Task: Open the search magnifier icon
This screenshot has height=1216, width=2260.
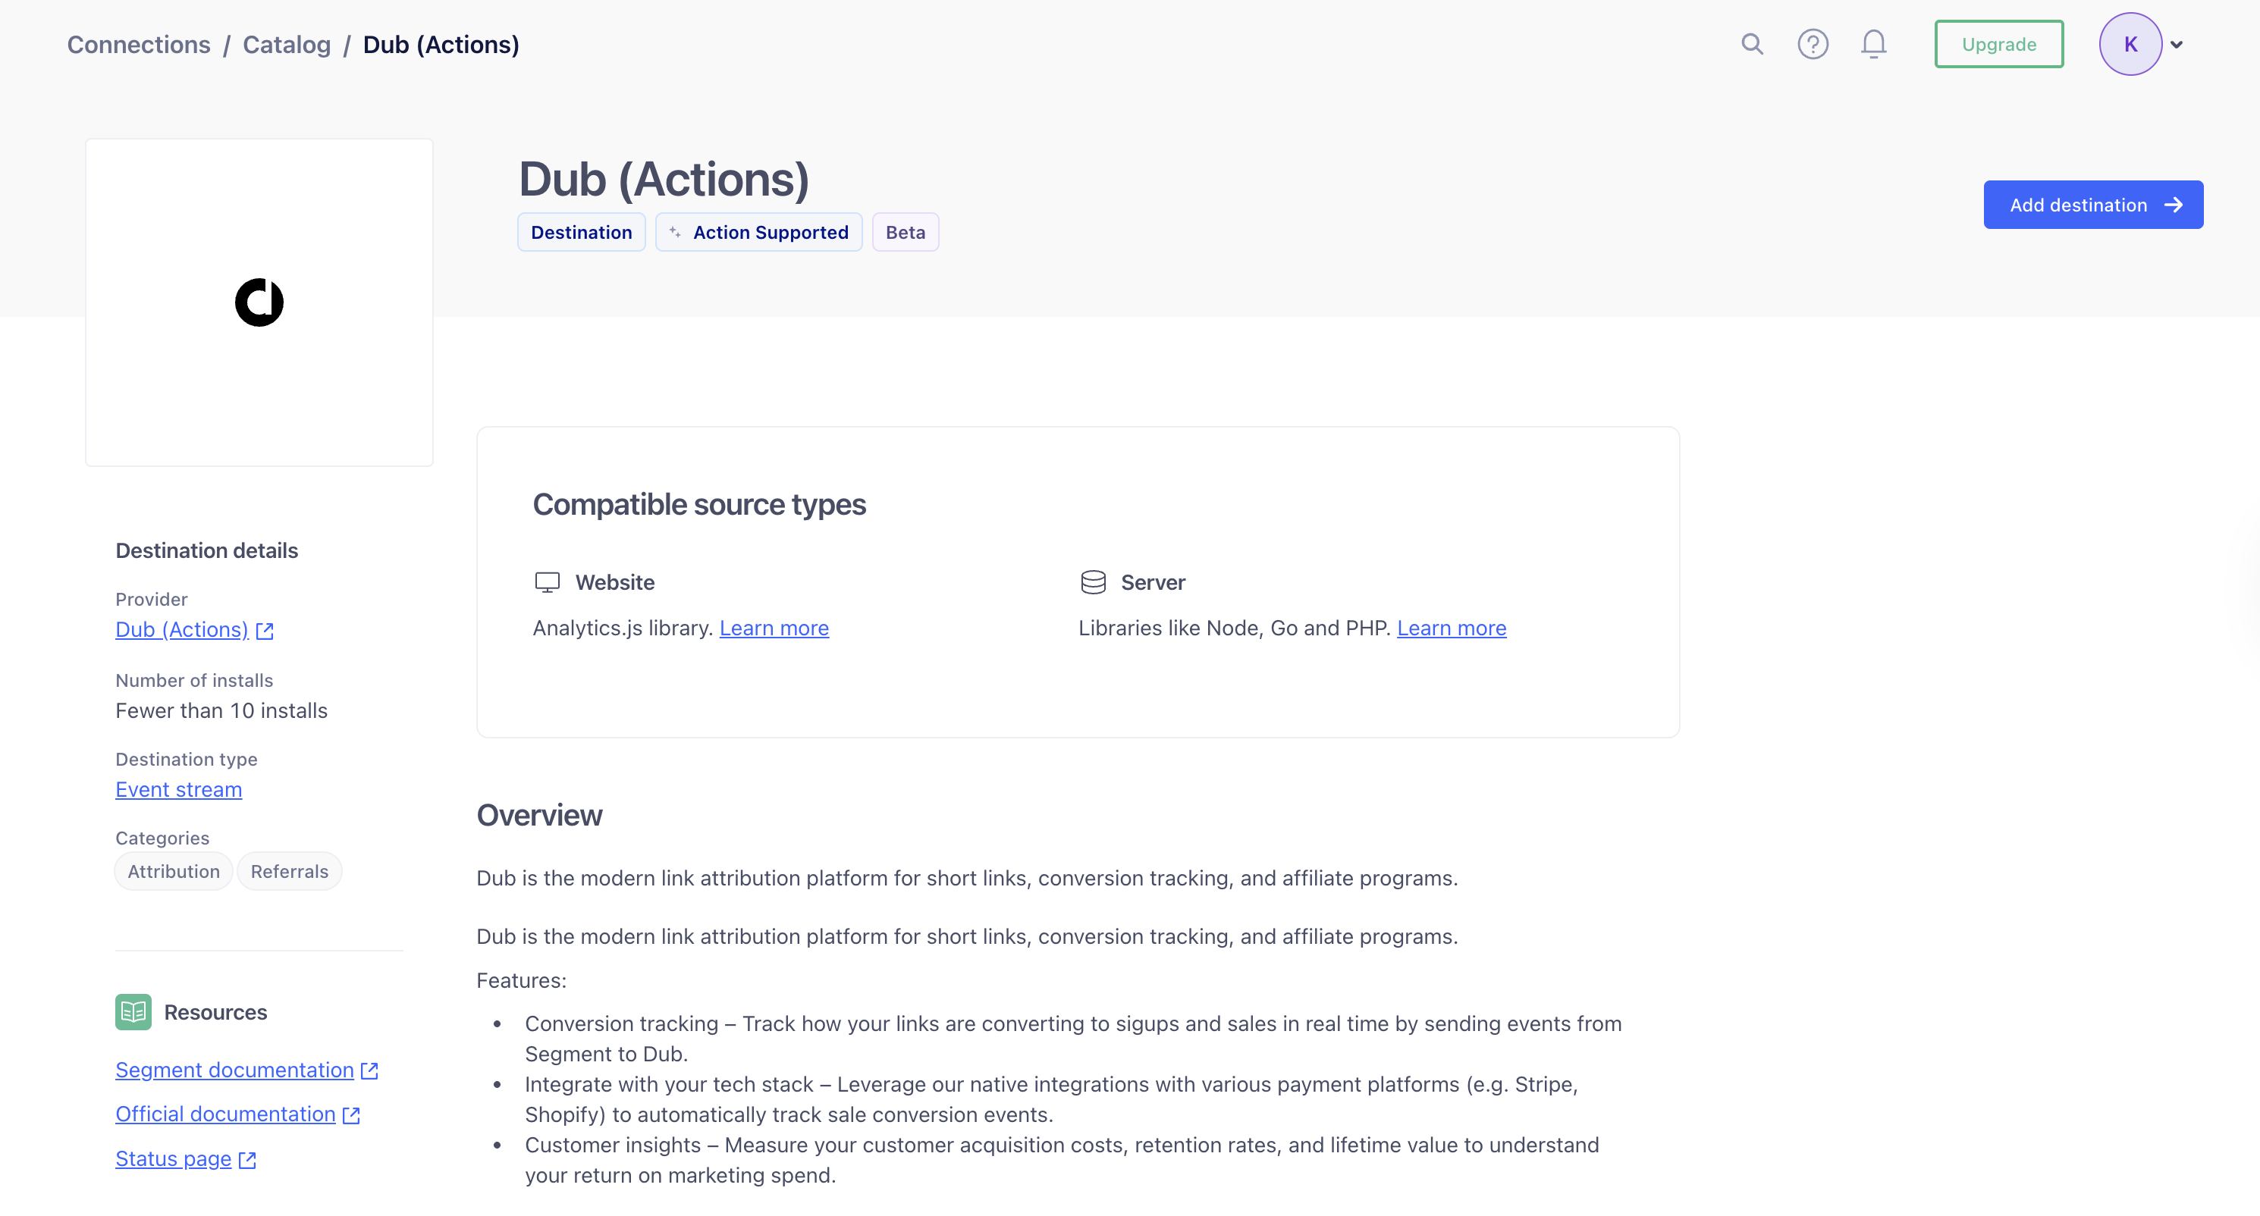Action: (x=1752, y=44)
